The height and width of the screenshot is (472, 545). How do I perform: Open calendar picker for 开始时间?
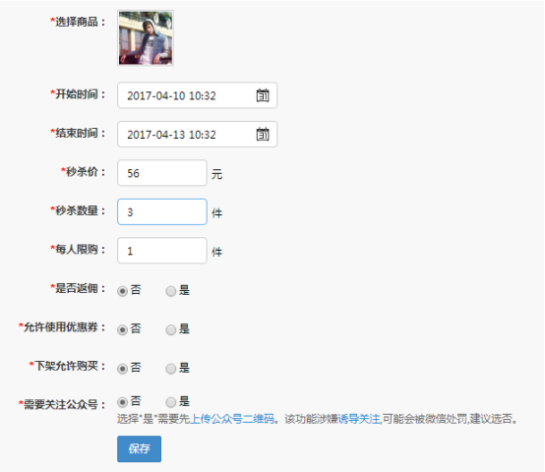(263, 95)
